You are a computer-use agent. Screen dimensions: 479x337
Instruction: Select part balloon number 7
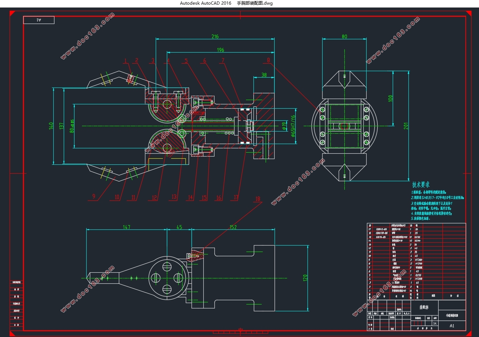pos(223,61)
